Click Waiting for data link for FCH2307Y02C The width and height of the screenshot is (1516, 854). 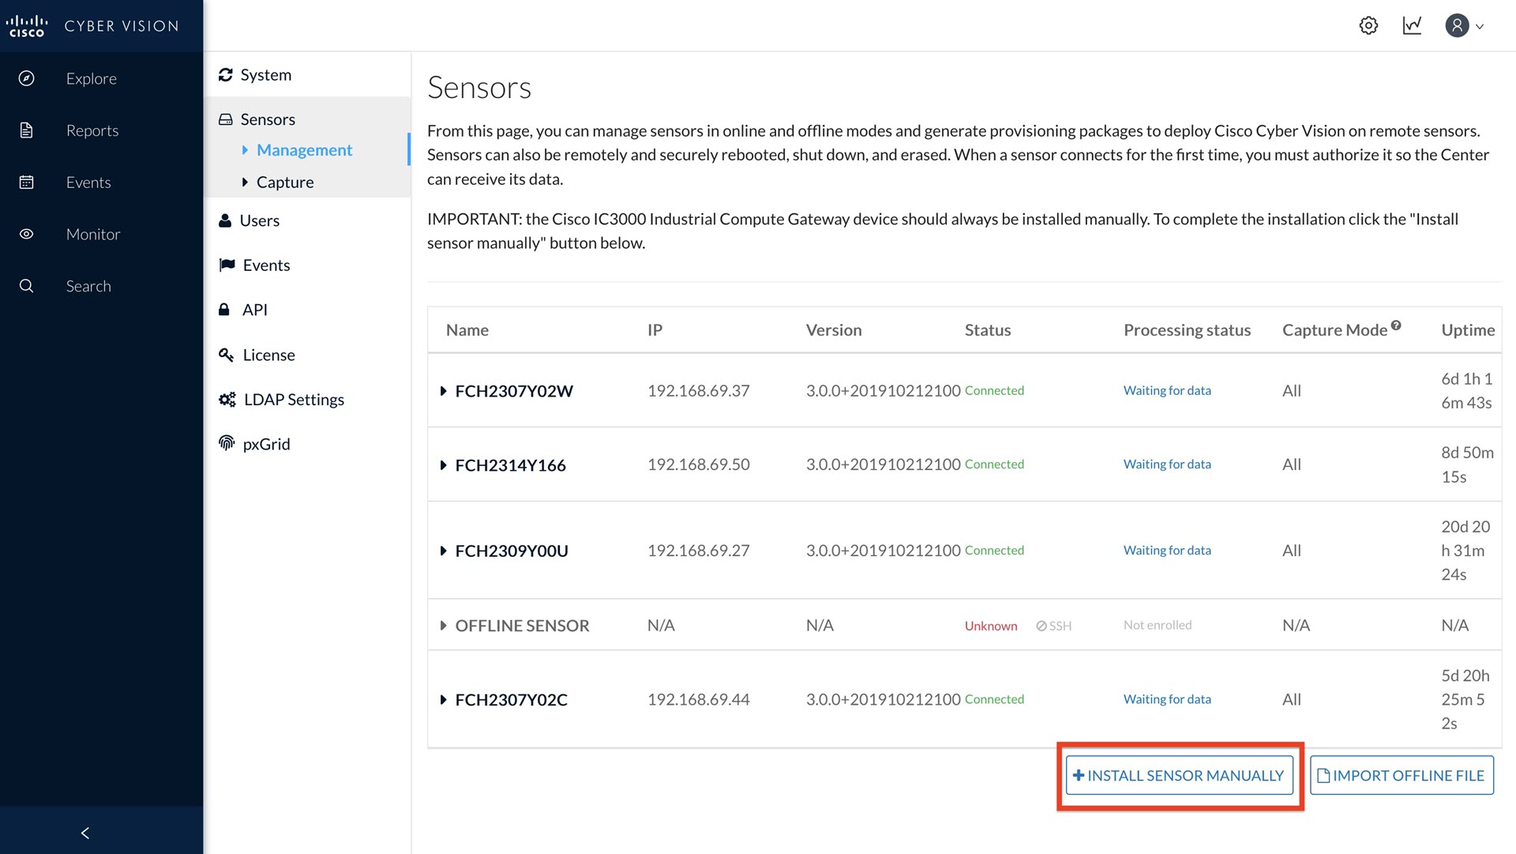coord(1167,699)
